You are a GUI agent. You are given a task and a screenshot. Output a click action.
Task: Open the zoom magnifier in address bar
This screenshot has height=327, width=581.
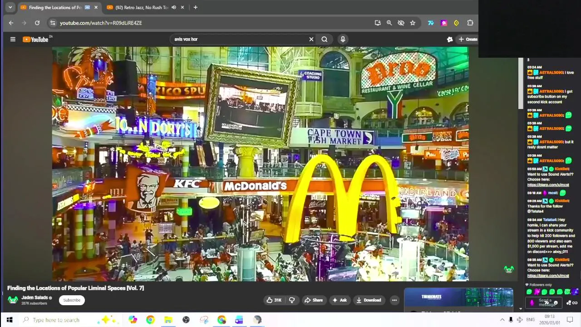[x=389, y=23]
